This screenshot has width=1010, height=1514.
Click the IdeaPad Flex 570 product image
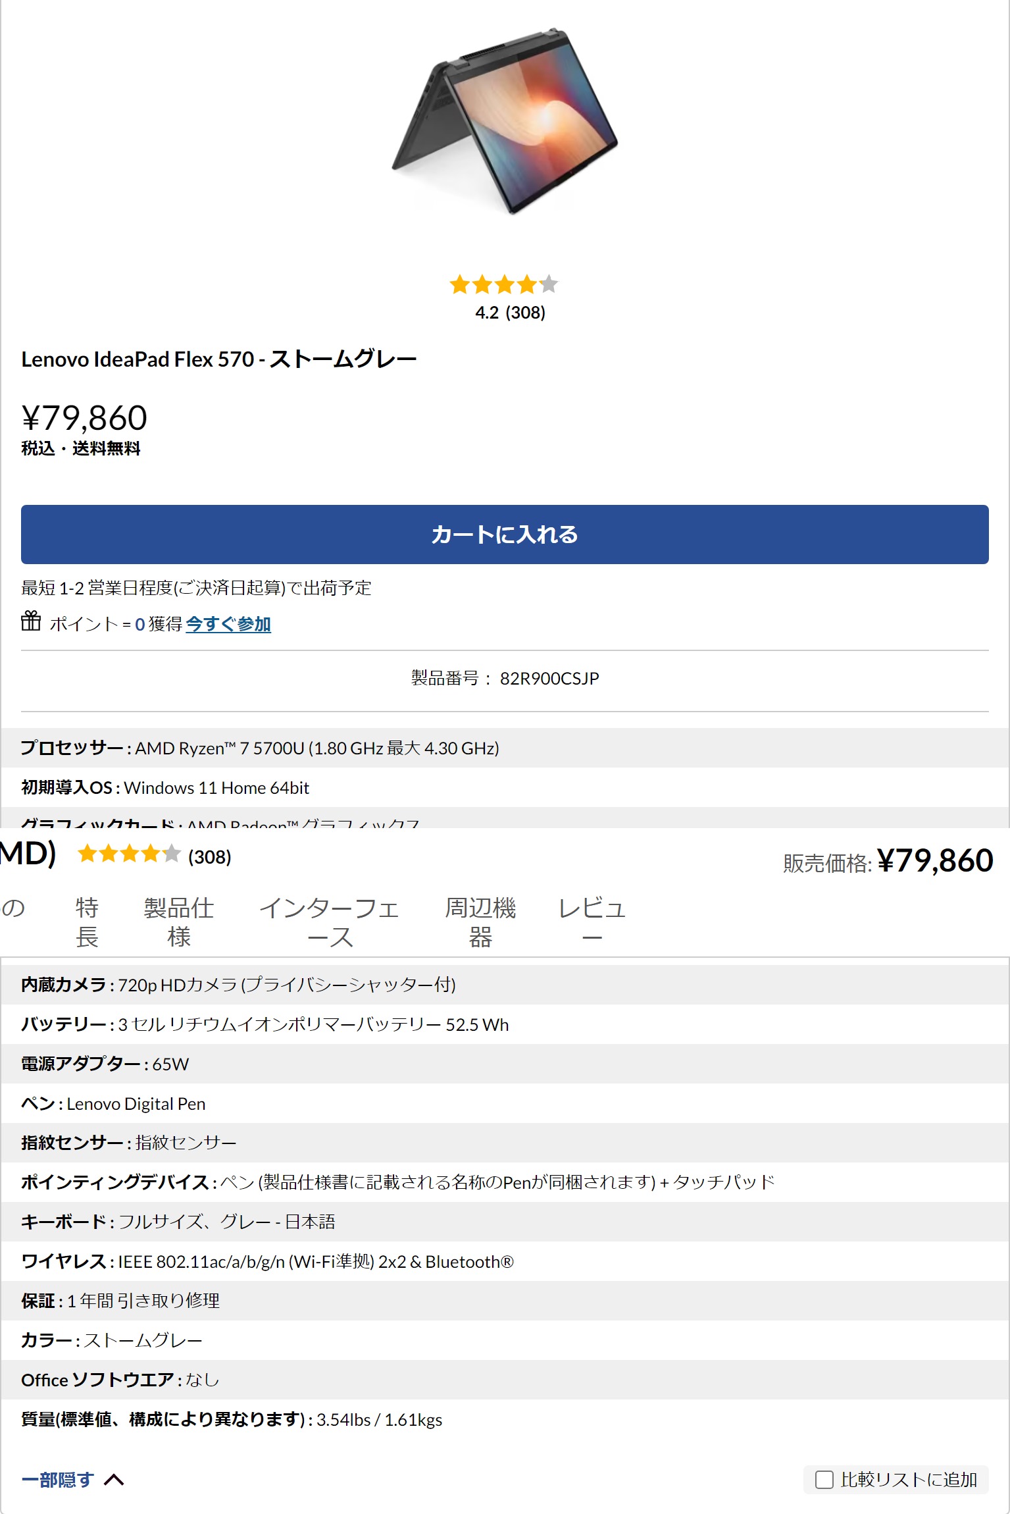point(505,120)
